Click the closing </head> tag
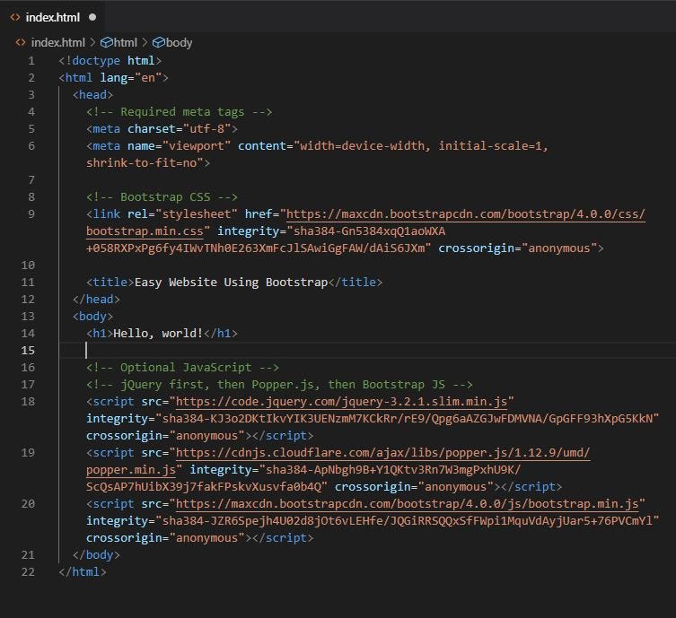676x618 pixels. (96, 300)
